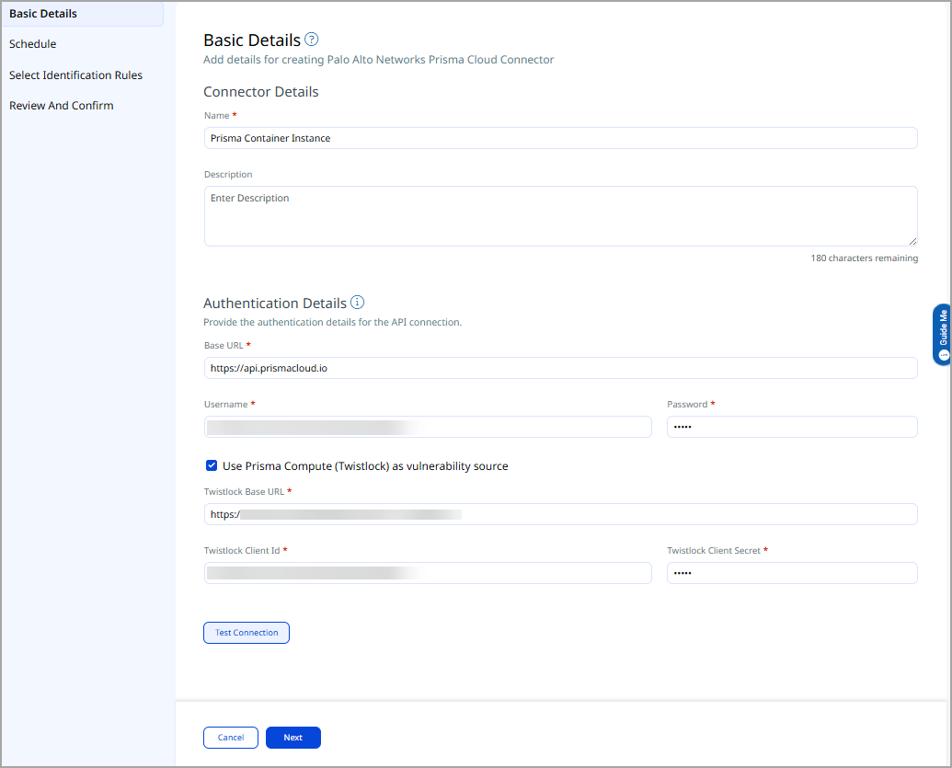Edit the Twistlock Base URL field

560,514
